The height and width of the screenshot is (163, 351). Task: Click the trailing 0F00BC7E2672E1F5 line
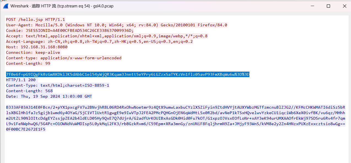(x=26, y=129)
